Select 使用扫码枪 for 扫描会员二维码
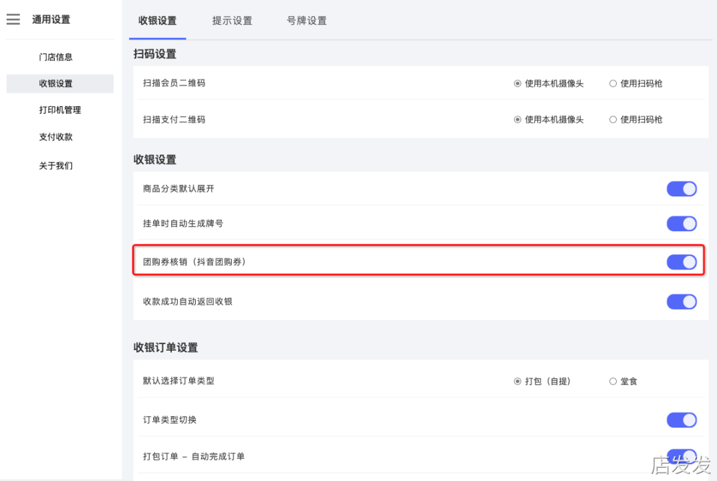This screenshot has width=717, height=481. 613,84
